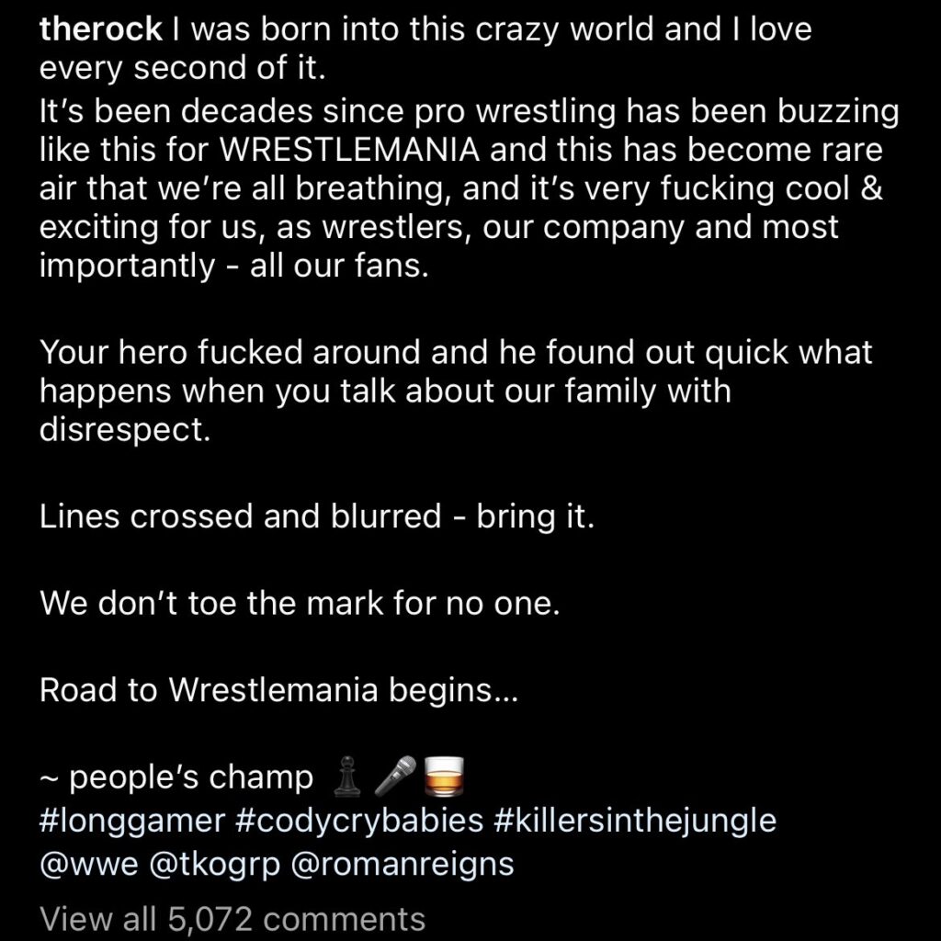
Task: Click the "Lines crossed and blurred" sentence
Action: point(317,516)
